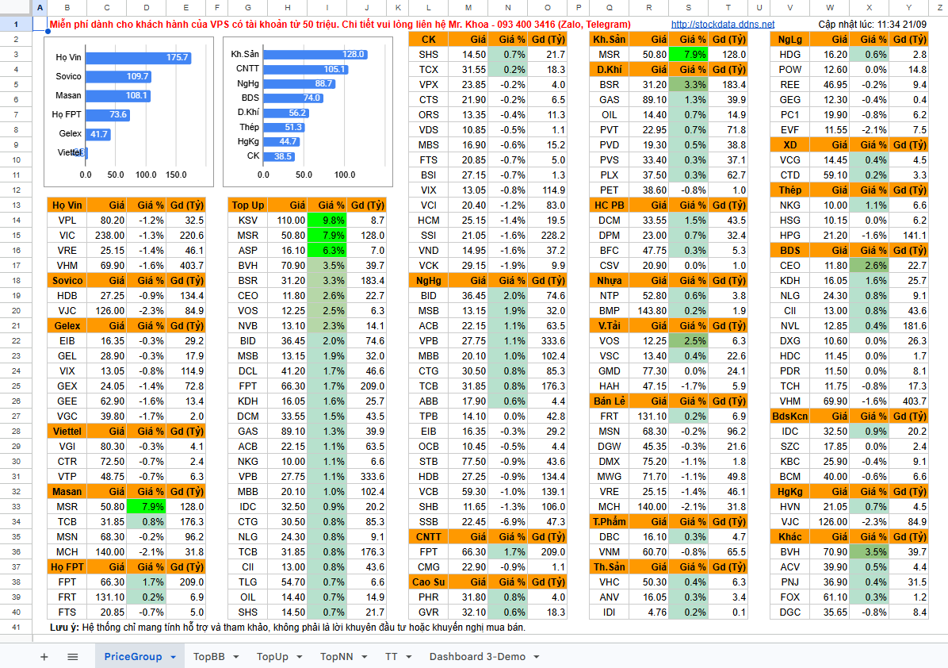This screenshot has width=948, height=668.
Task: Switch to the TopUp sheet tab
Action: (x=272, y=657)
